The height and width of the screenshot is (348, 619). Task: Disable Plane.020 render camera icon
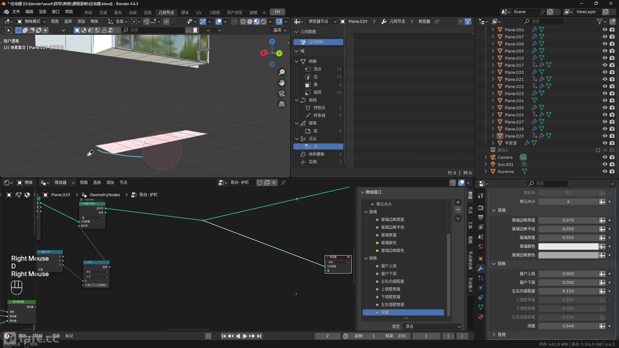pos(612,72)
